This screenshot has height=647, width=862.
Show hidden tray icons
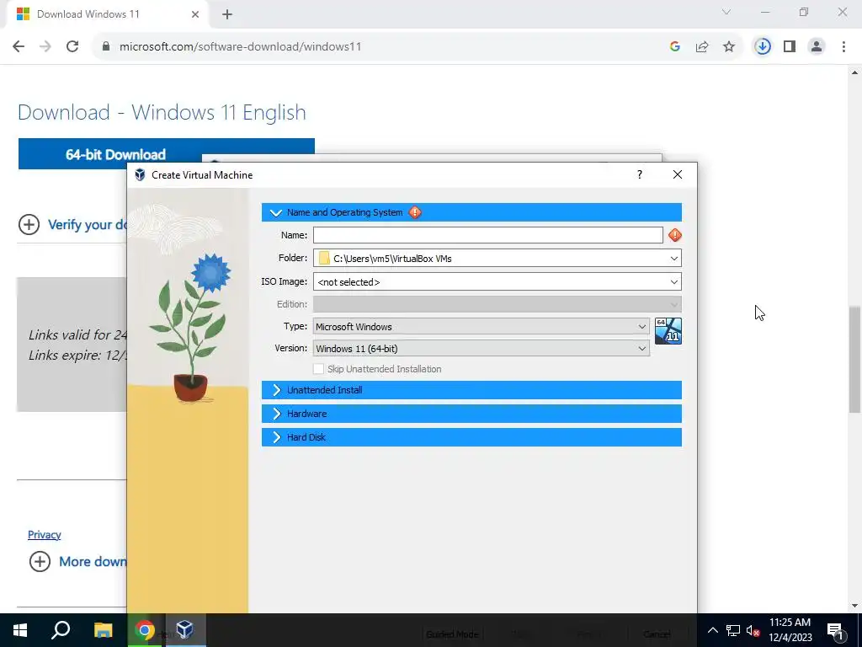pos(712,630)
